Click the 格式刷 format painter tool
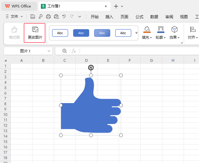 point(14,33)
